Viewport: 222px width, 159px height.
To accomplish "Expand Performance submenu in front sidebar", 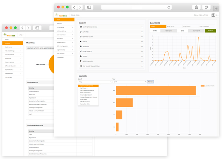I will (x=72, y=27).
